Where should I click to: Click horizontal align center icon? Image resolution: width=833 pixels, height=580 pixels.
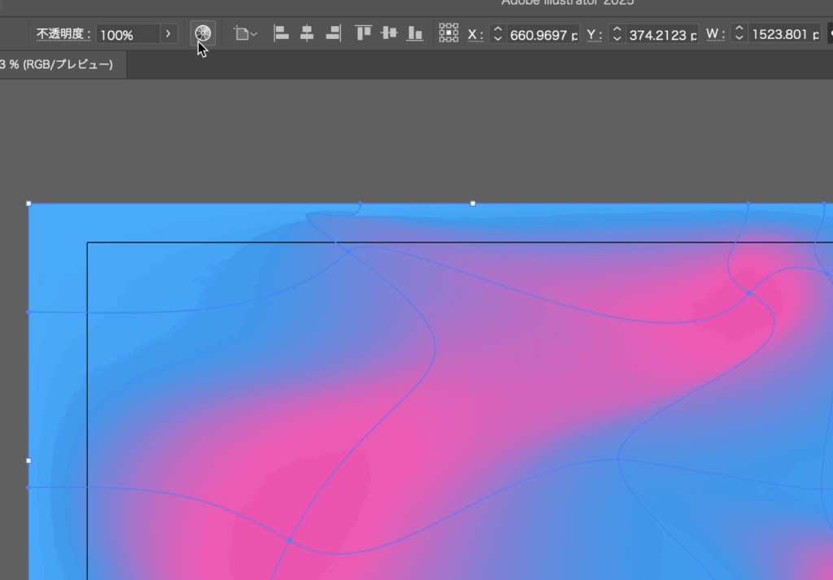[x=307, y=33]
